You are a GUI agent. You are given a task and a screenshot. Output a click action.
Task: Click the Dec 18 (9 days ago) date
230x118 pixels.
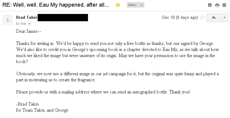point(180,18)
